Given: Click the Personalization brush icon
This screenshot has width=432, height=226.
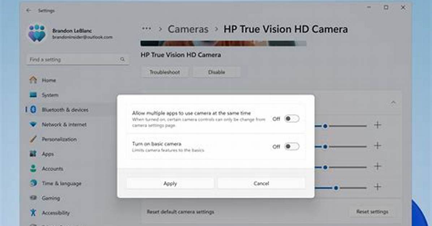Looking at the screenshot, I should pyautogui.click(x=33, y=139).
